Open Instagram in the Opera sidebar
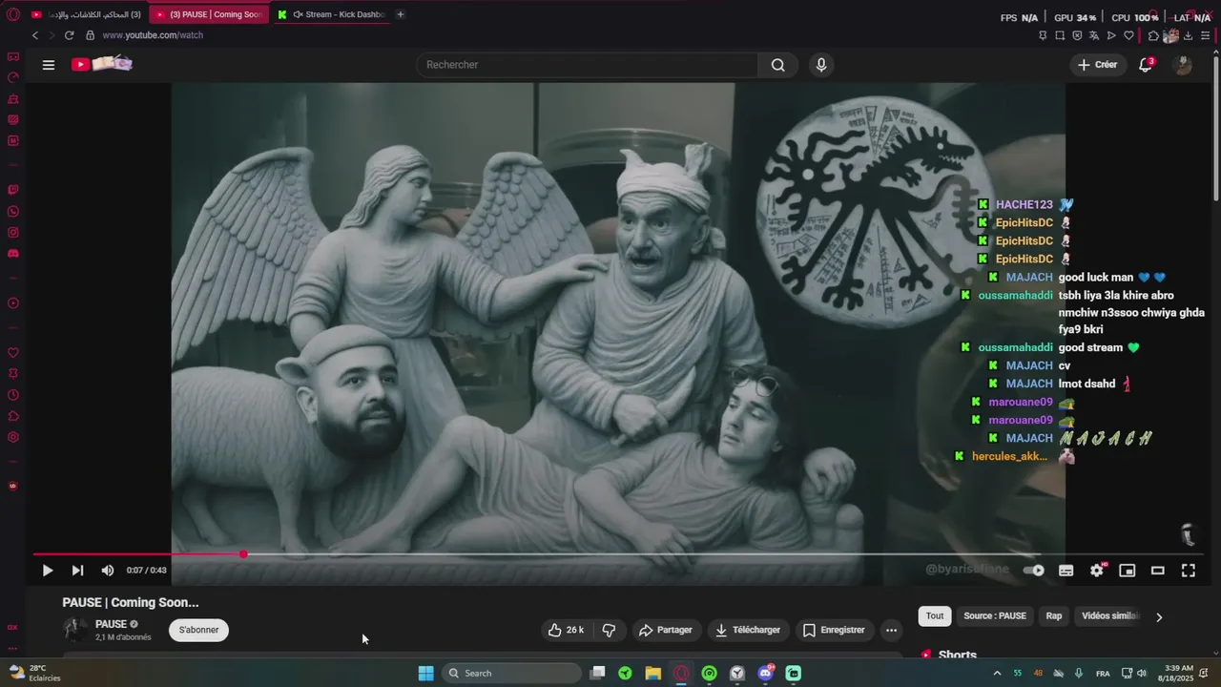This screenshot has height=687, width=1221. 13,232
